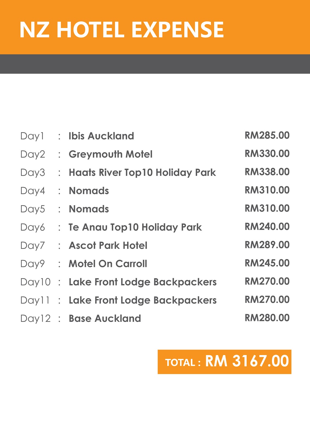
Task: Select the RM240.00 amount
Action: [x=267, y=227]
